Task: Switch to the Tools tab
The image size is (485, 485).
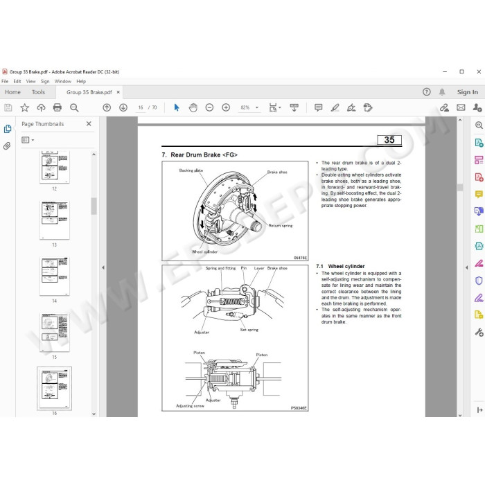Action: pos(38,92)
